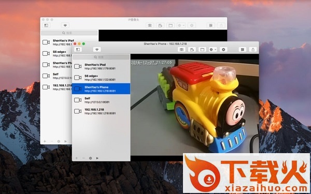
Task: Select 192.168.1.218 camera in the front window list
Action: [101, 111]
